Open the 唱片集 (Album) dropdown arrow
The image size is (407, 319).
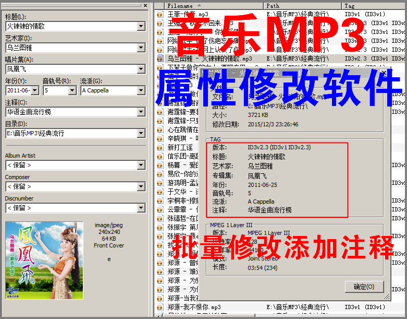point(141,69)
